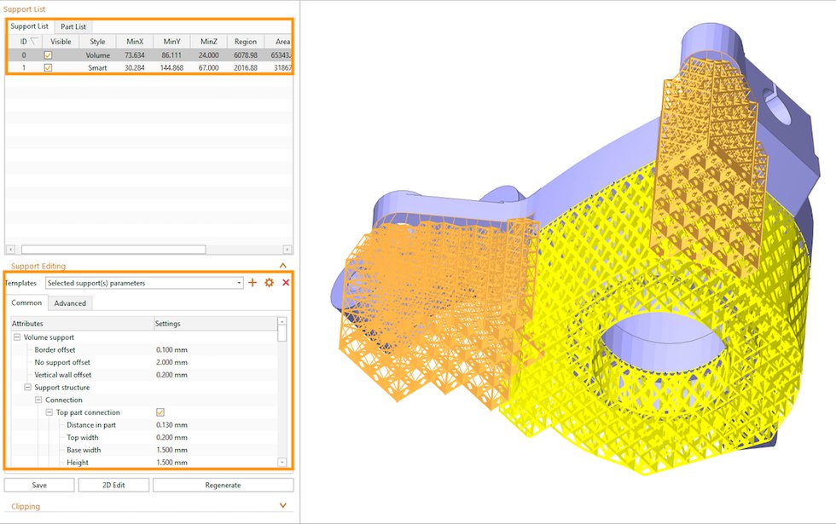Delete the selected template

click(x=286, y=283)
